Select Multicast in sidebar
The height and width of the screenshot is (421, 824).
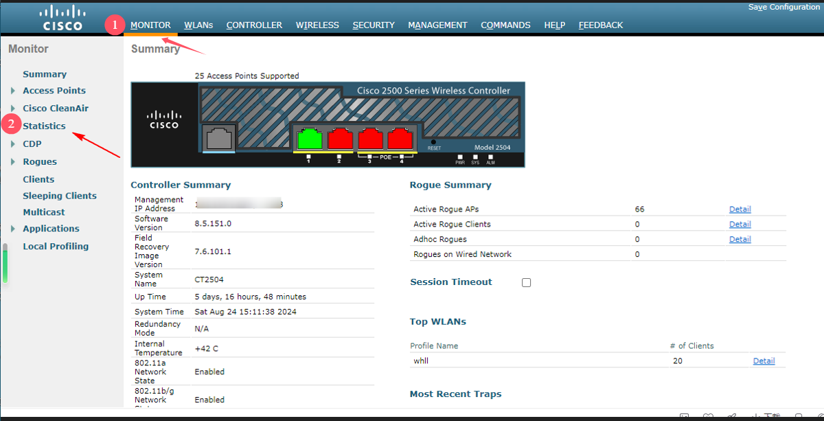coord(44,212)
